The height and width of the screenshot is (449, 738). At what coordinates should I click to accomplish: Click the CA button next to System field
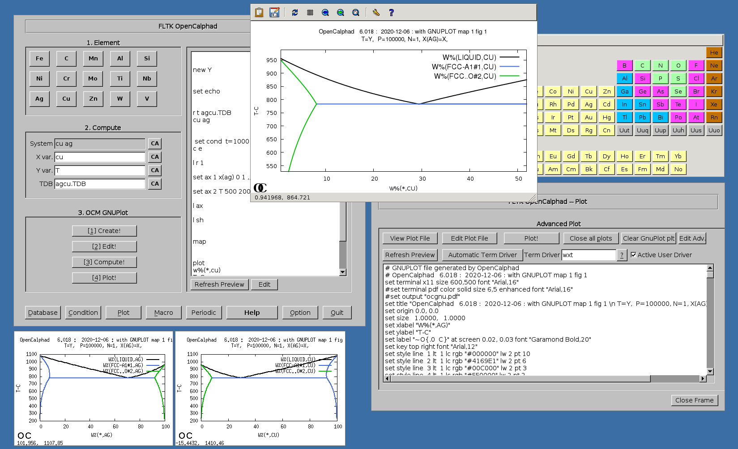pyautogui.click(x=155, y=144)
